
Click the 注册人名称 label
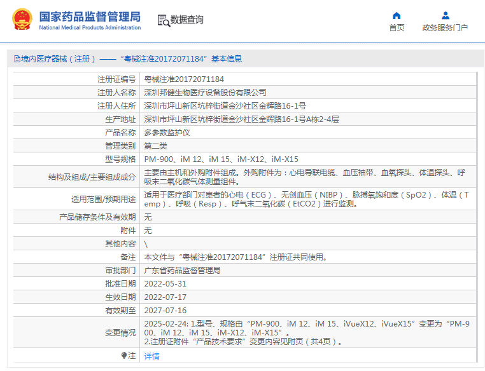pyautogui.click(x=116, y=93)
